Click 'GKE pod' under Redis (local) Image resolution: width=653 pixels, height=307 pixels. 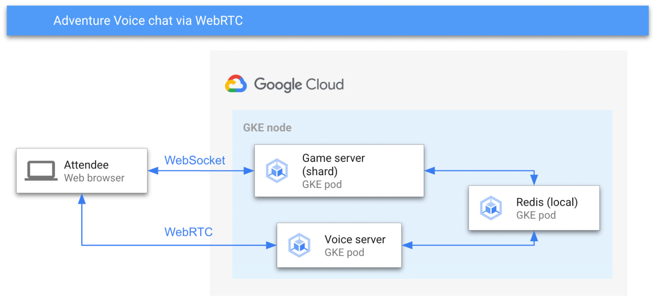click(536, 215)
